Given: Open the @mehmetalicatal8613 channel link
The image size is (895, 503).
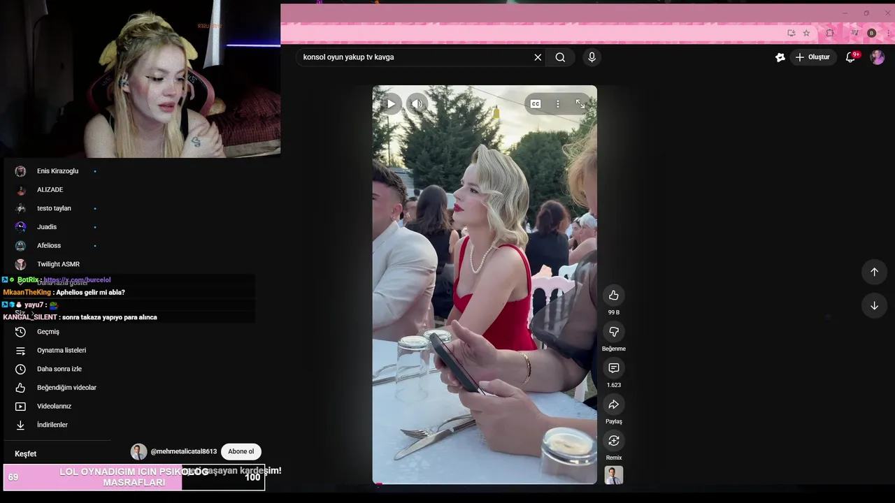Looking at the screenshot, I should (184, 451).
